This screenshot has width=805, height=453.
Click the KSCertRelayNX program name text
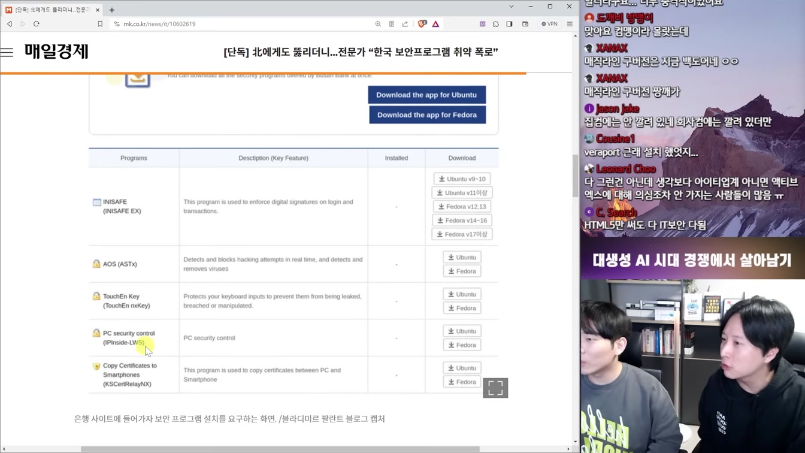127,384
